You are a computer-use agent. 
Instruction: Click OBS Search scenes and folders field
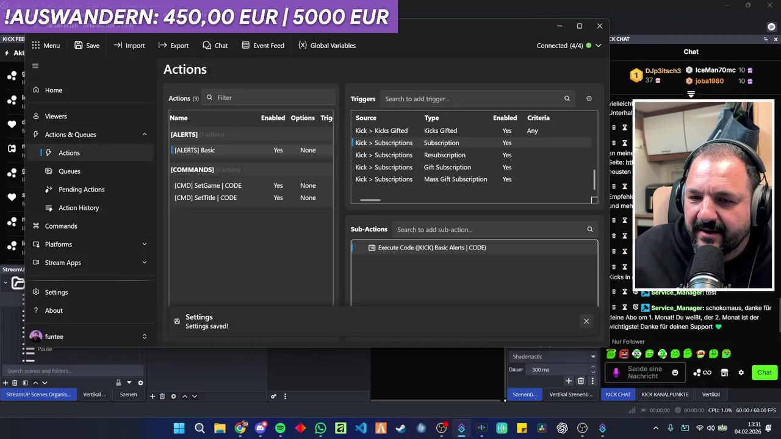click(73, 371)
